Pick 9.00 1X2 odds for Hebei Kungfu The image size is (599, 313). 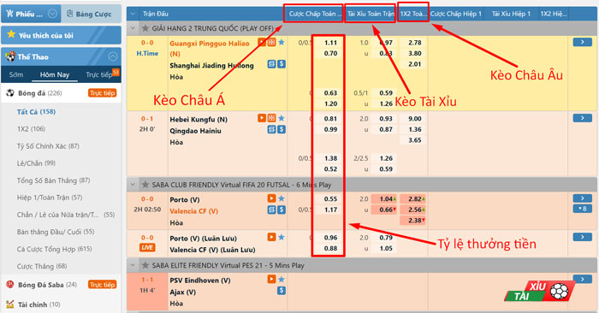tap(414, 118)
